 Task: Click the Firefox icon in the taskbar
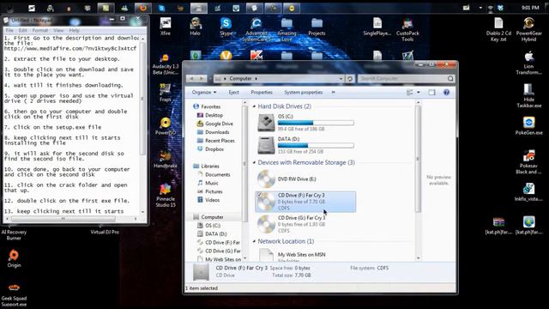coord(143,8)
